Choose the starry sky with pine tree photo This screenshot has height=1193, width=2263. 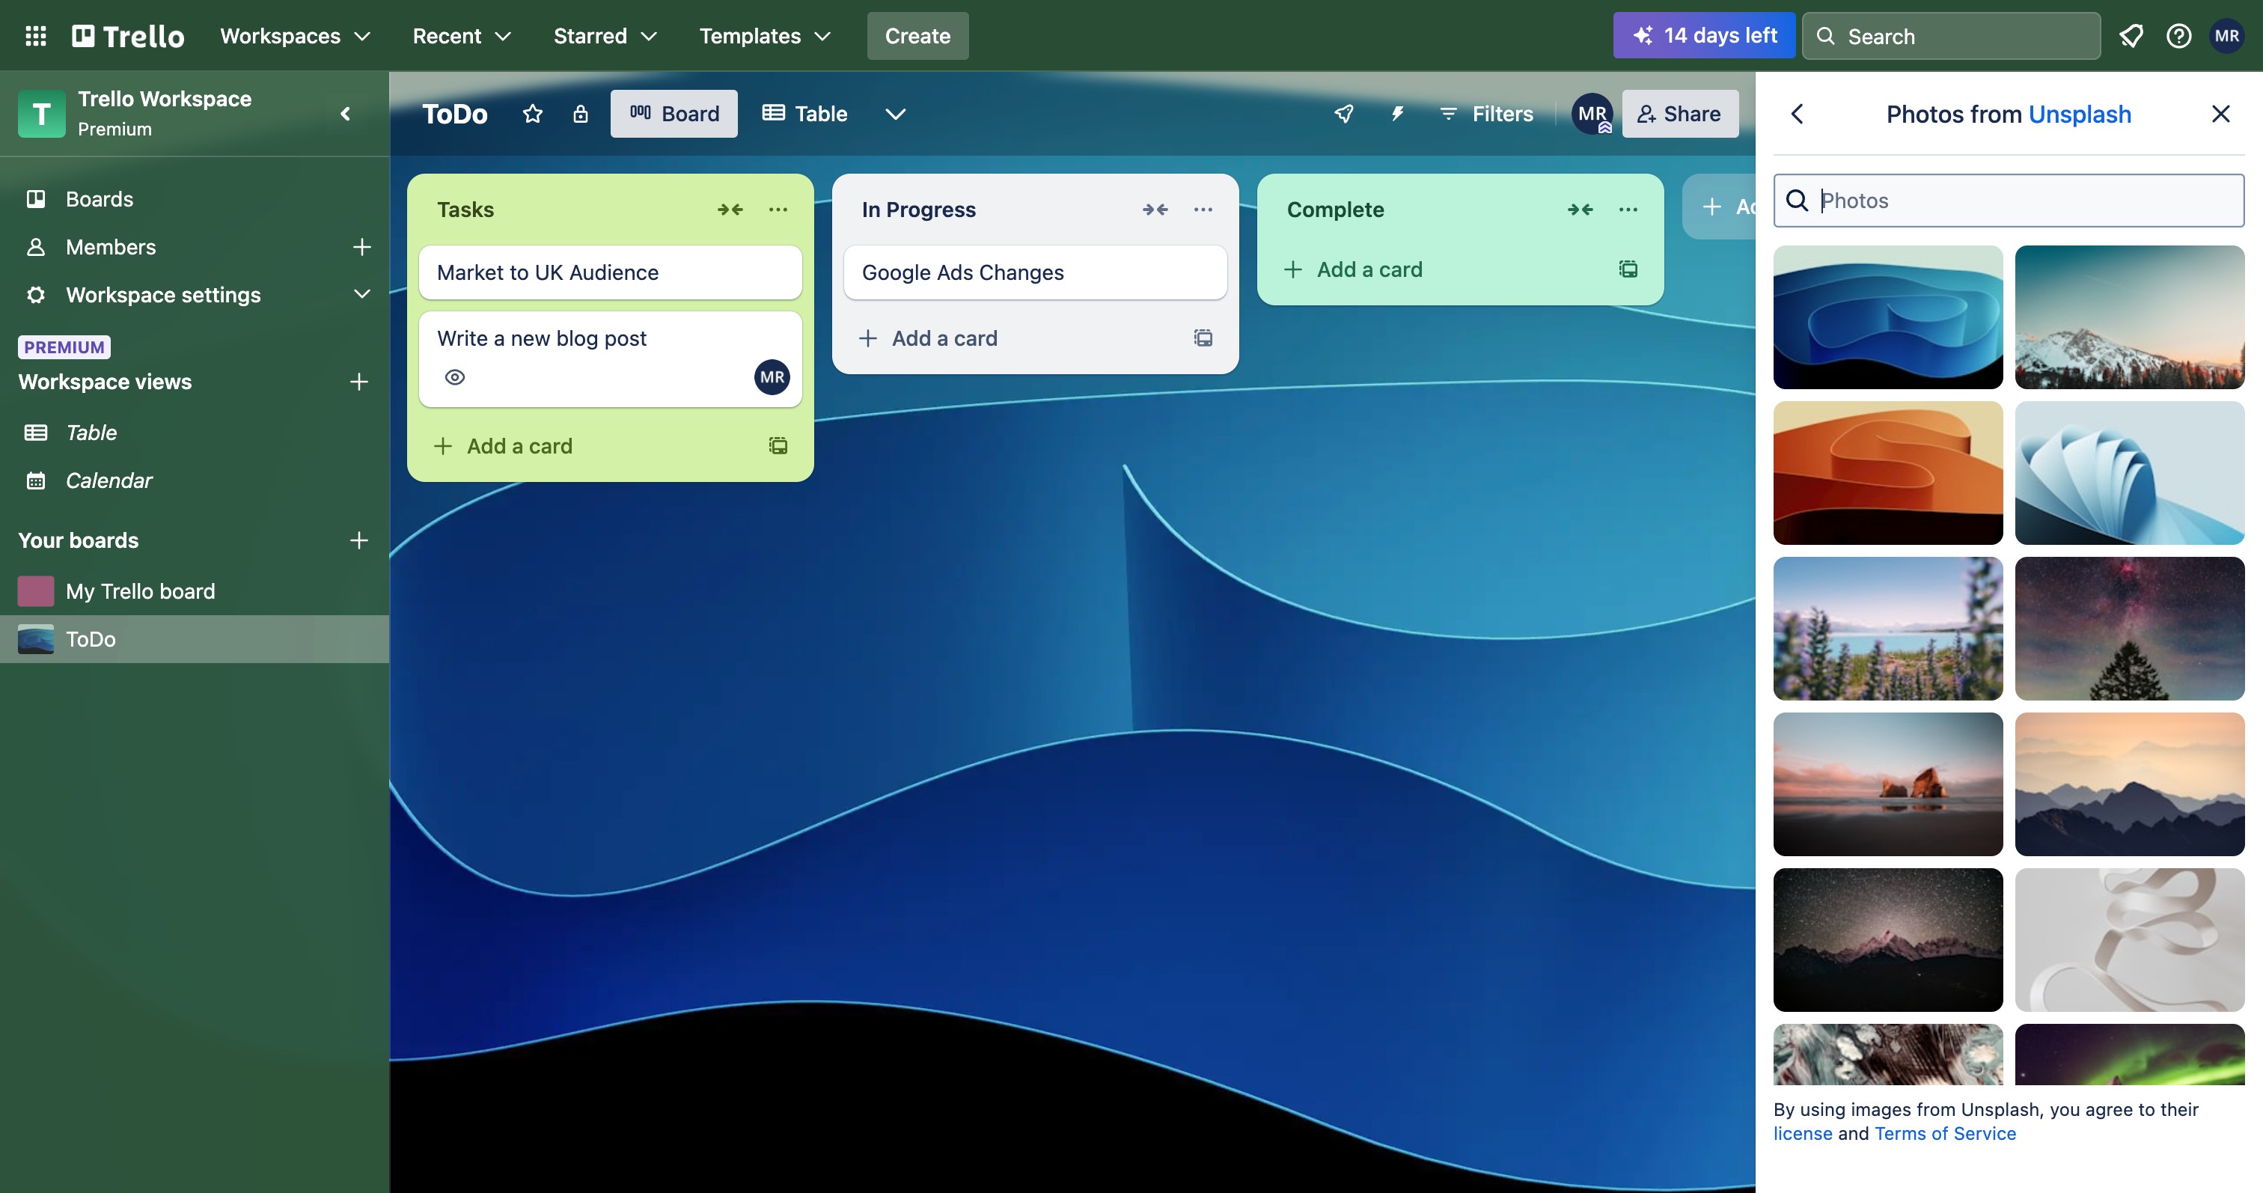[x=2130, y=628]
